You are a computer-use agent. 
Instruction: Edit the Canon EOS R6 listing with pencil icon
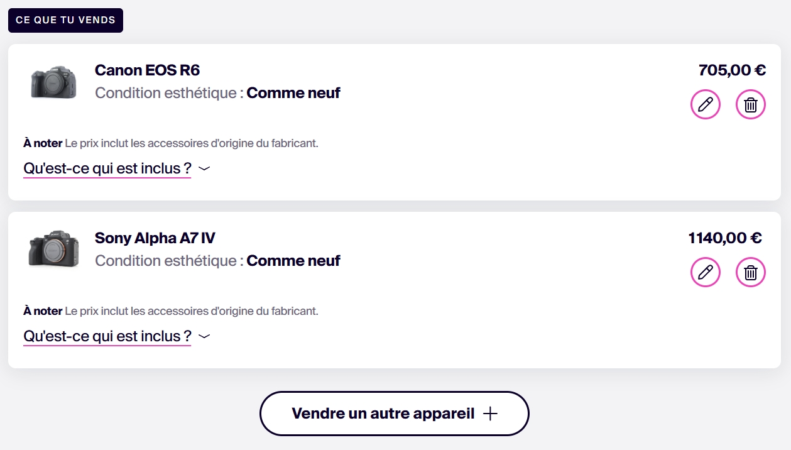(706, 104)
